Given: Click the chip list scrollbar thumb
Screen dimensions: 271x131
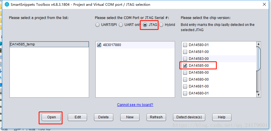Looking at the screenshot, I should [x=259, y=59].
